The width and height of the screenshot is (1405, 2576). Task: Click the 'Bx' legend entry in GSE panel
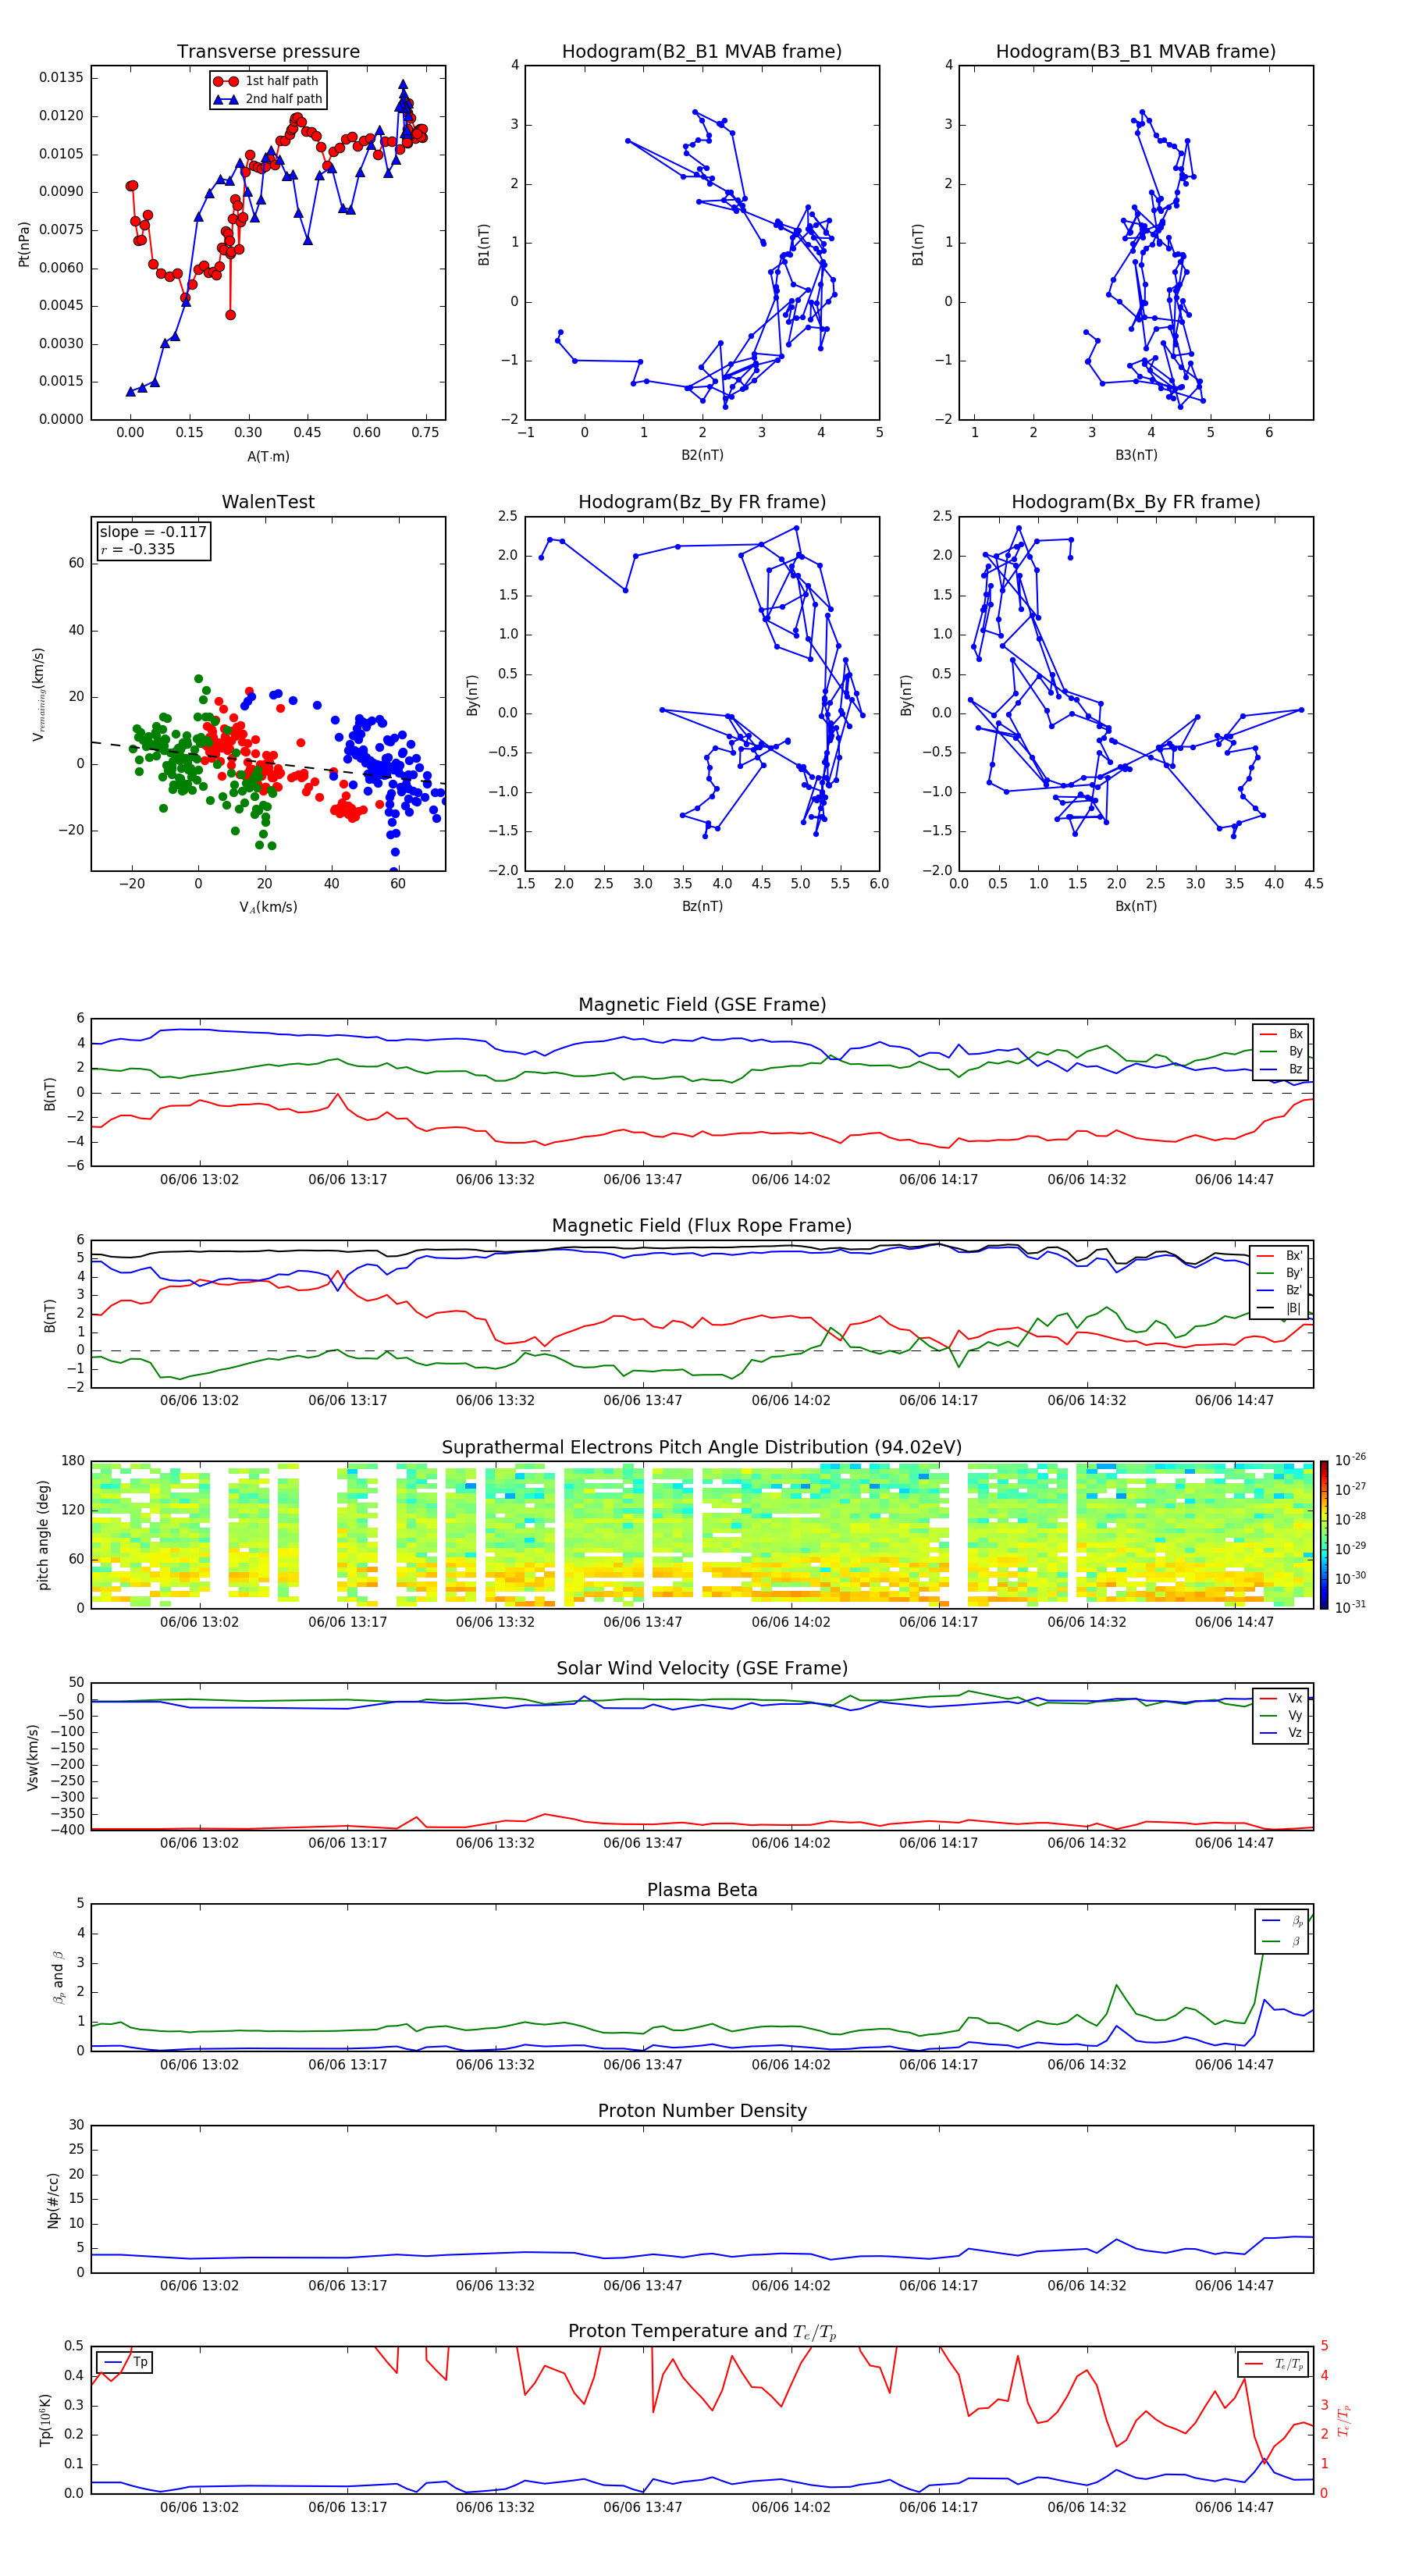[x=1281, y=1034]
